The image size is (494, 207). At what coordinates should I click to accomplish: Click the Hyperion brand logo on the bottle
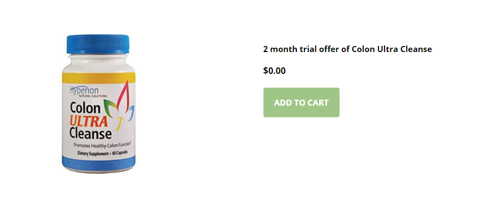[84, 90]
